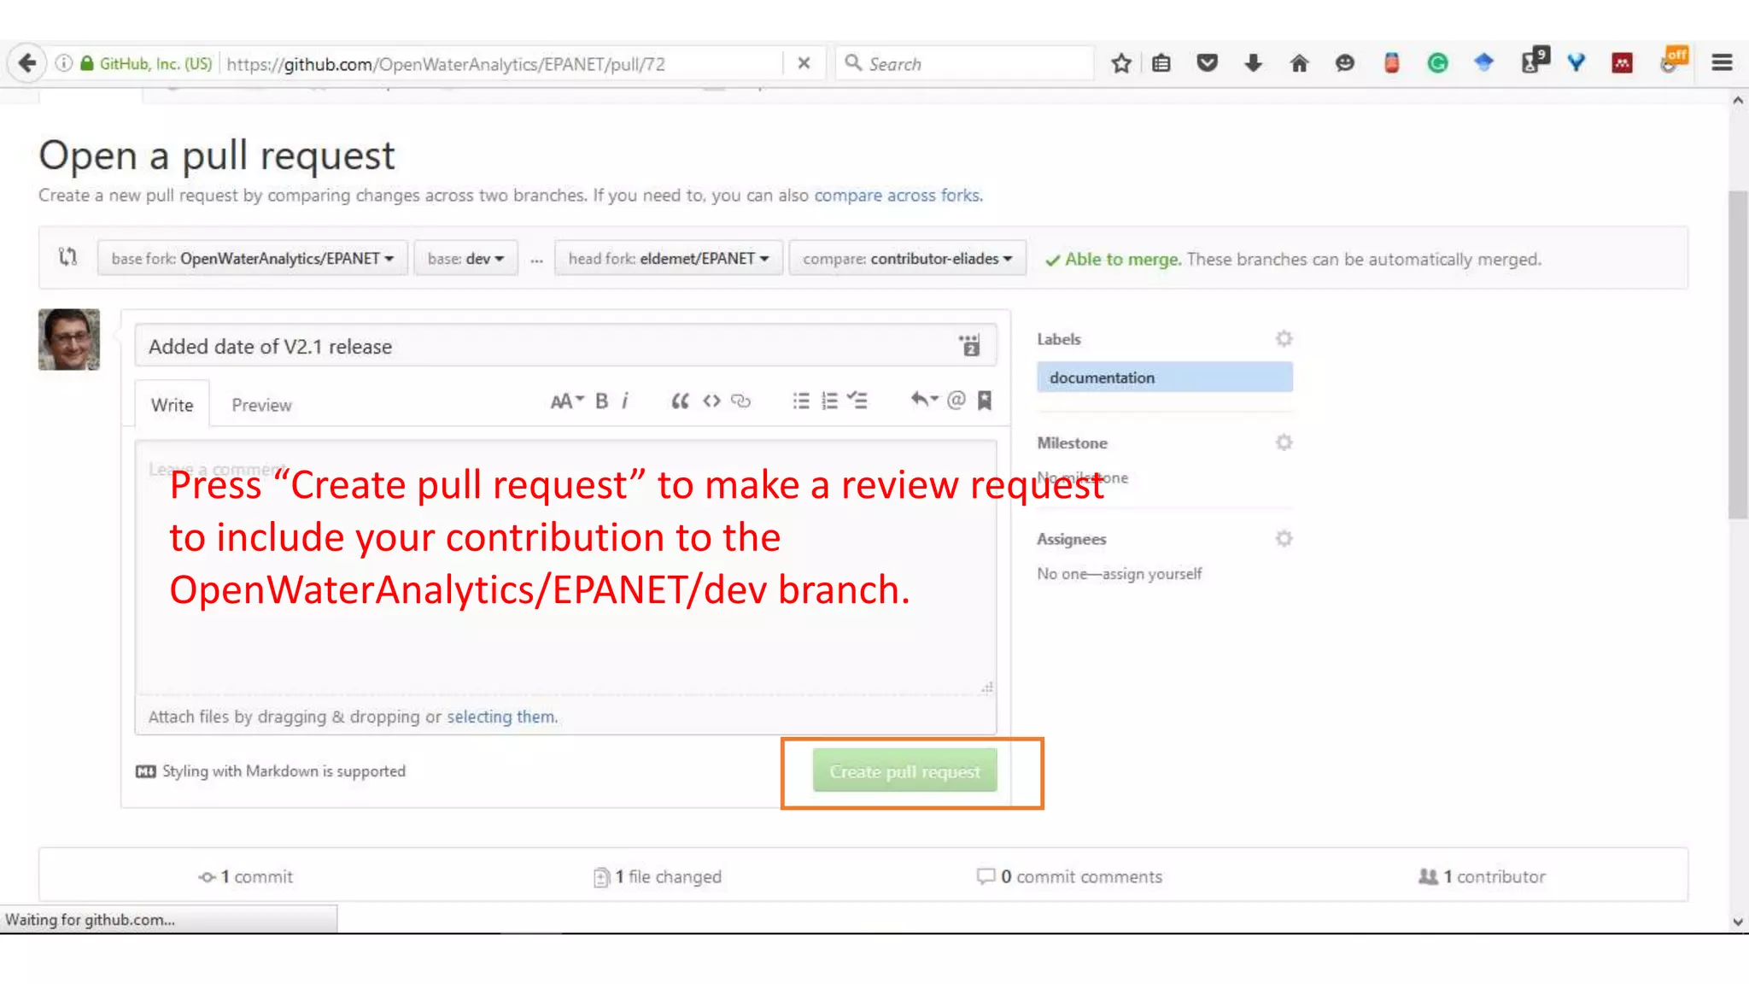1749x984 pixels.
Task: Reference an issue with the bookmark icon
Action: (x=985, y=400)
